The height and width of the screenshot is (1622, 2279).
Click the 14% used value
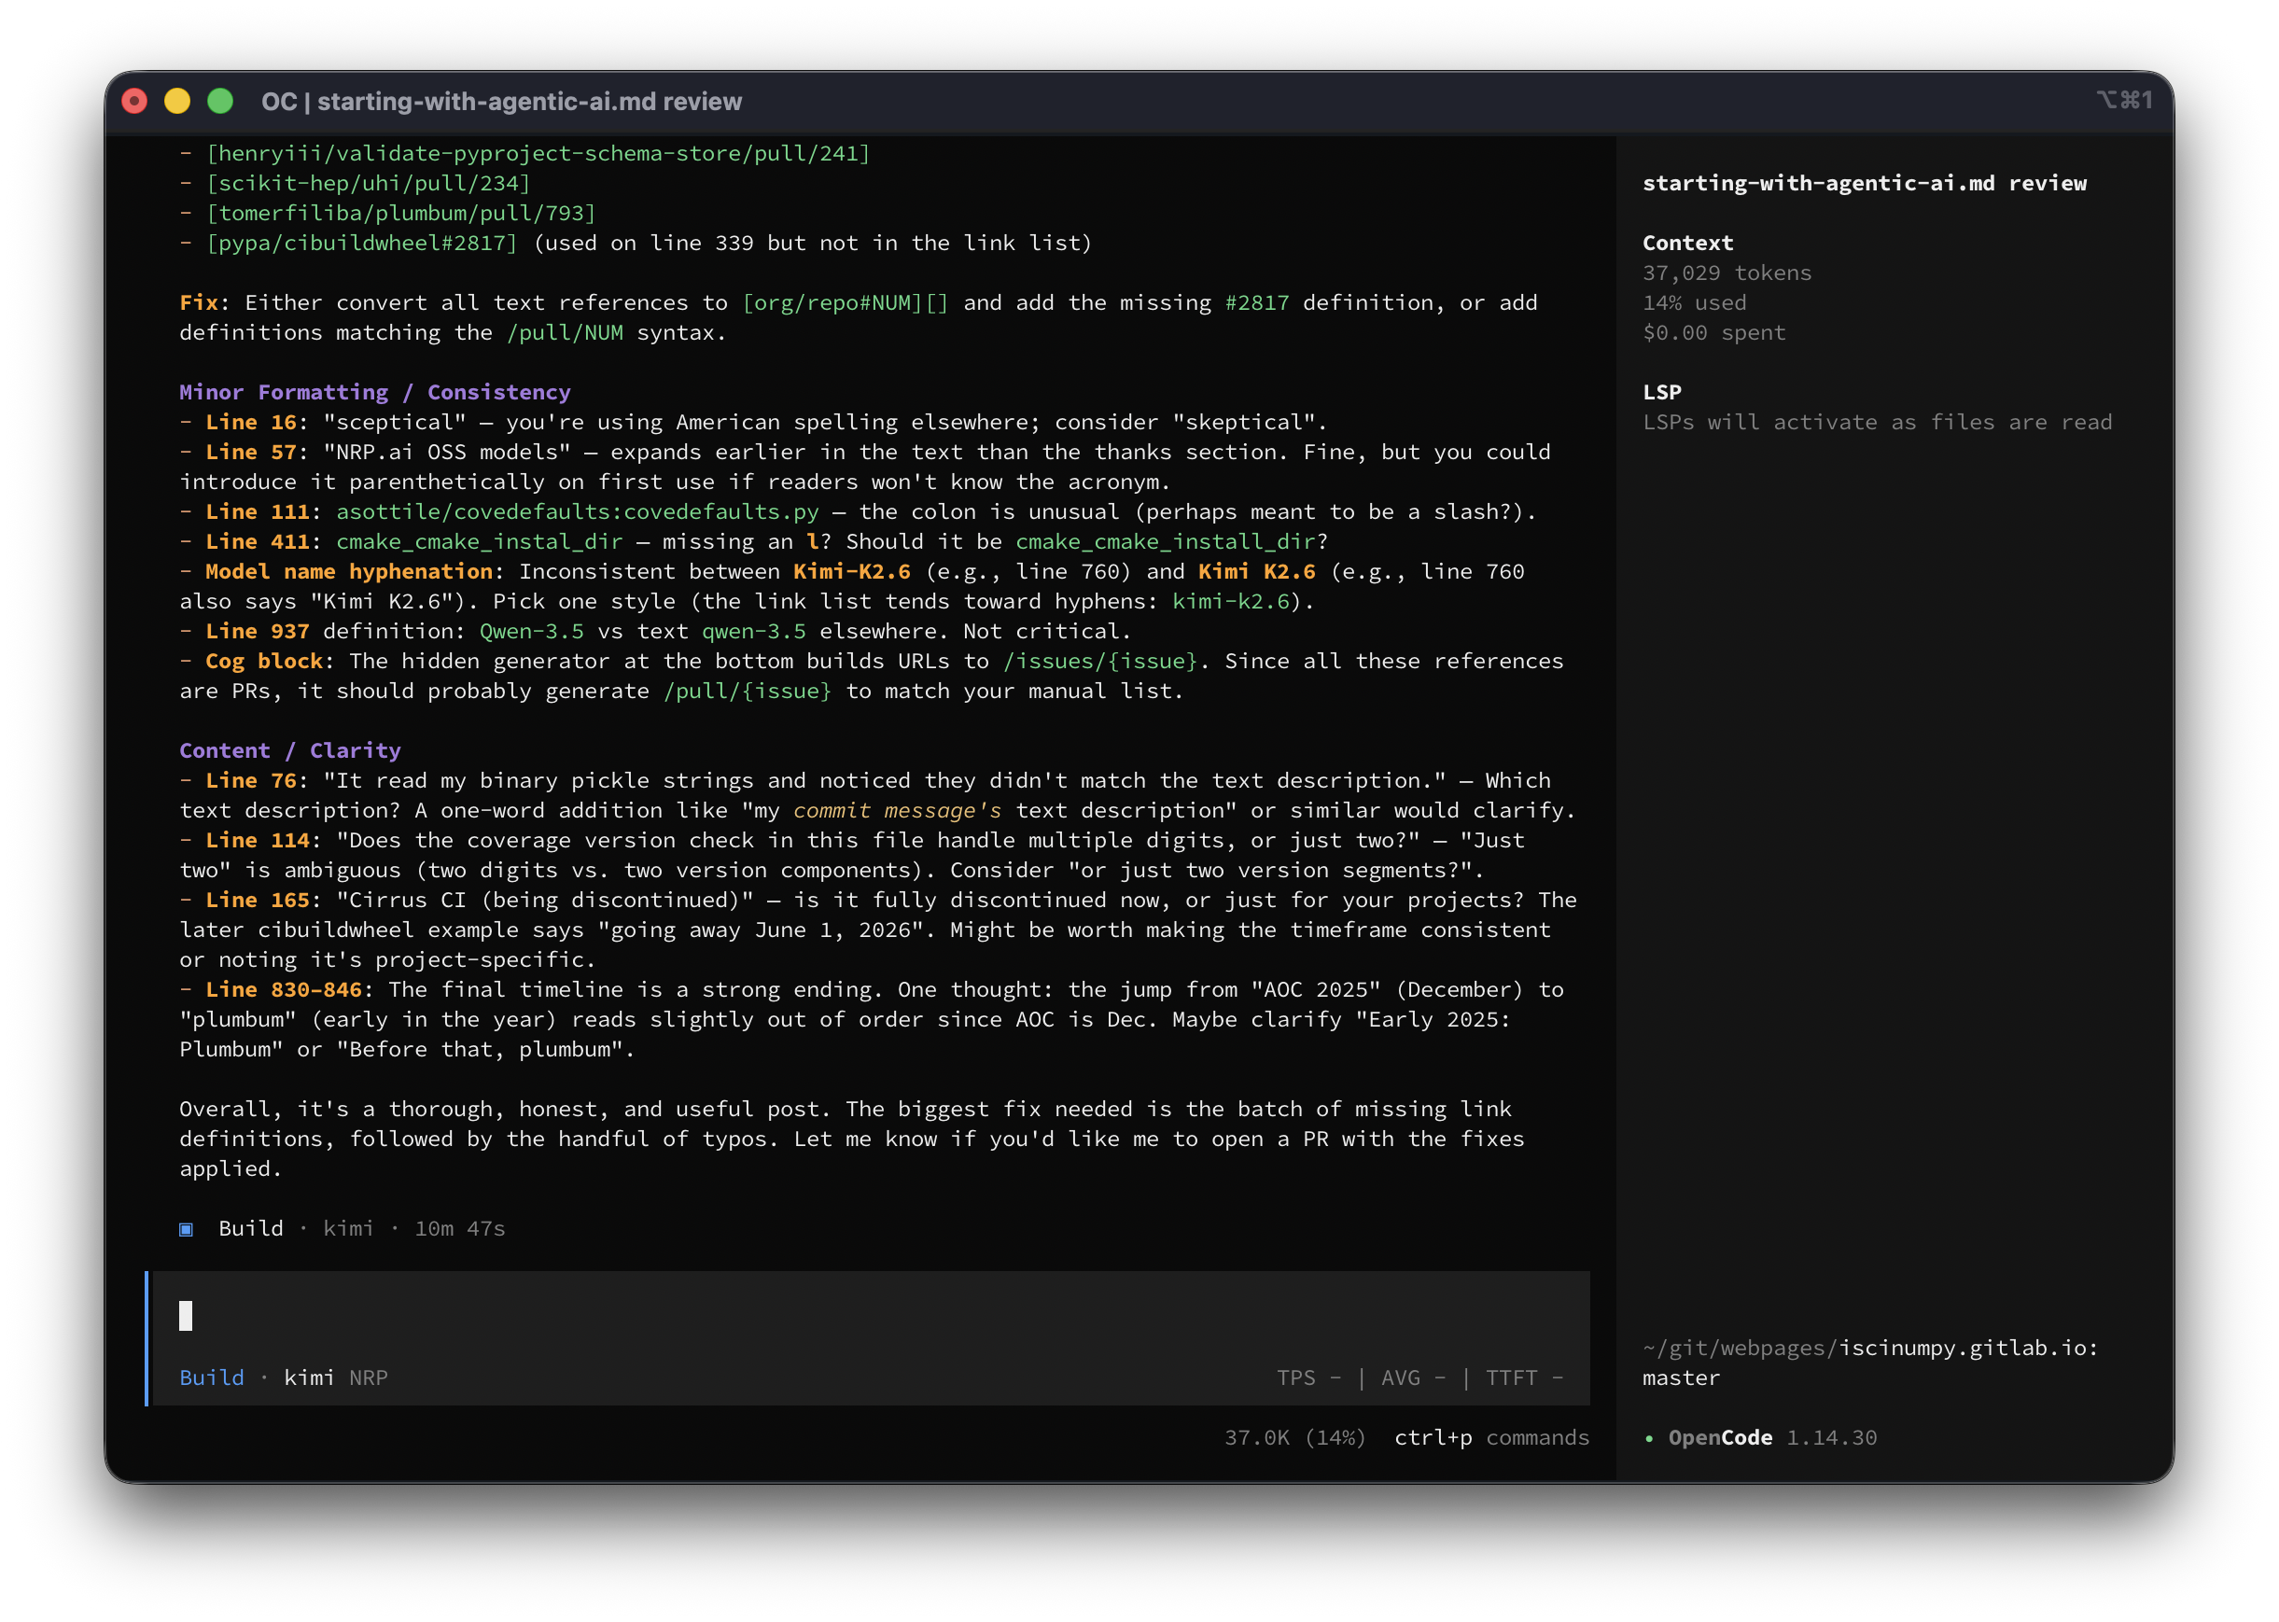tap(1695, 302)
